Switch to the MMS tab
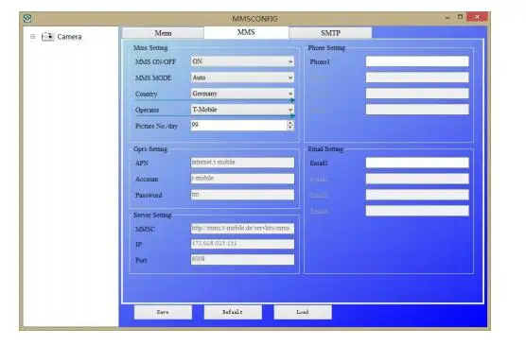The width and height of the screenshot is (526, 345). coord(246,32)
